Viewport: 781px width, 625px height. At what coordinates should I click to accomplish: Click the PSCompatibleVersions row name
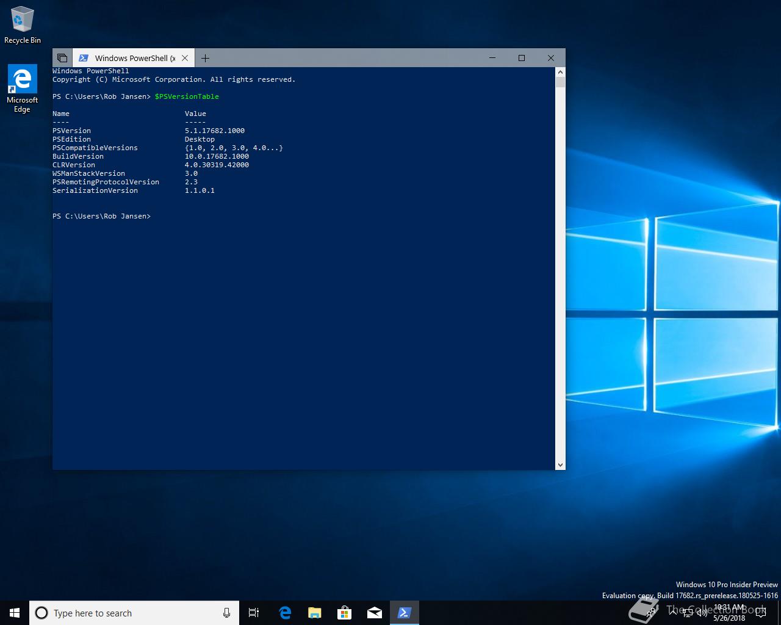click(x=95, y=148)
